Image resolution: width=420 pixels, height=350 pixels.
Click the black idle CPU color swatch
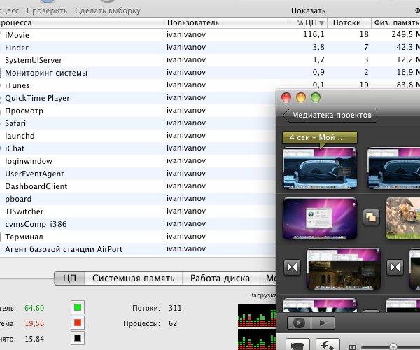click(78, 338)
